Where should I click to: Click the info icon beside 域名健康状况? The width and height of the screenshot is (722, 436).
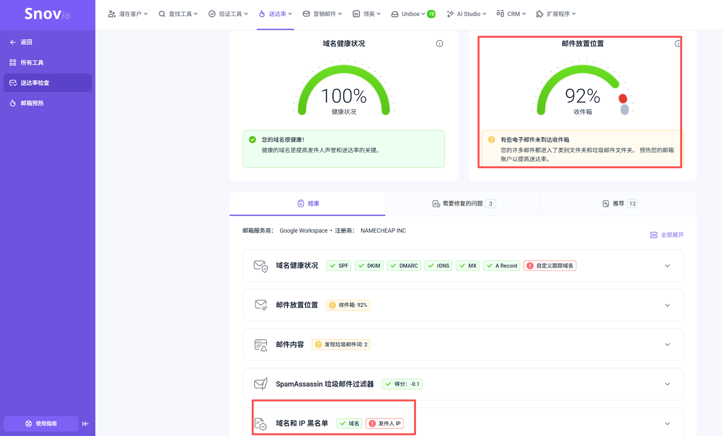tap(439, 43)
